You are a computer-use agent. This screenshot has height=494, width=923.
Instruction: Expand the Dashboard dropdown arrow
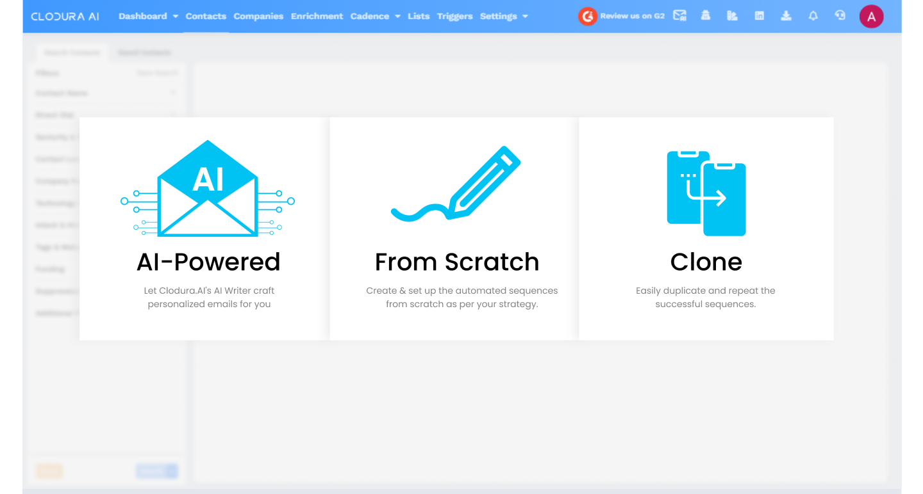[x=175, y=17]
